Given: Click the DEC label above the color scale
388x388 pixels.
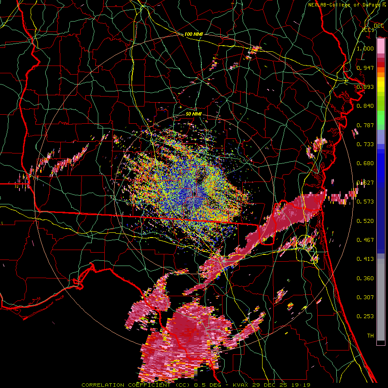Looking at the screenshot, I should point(379,25).
